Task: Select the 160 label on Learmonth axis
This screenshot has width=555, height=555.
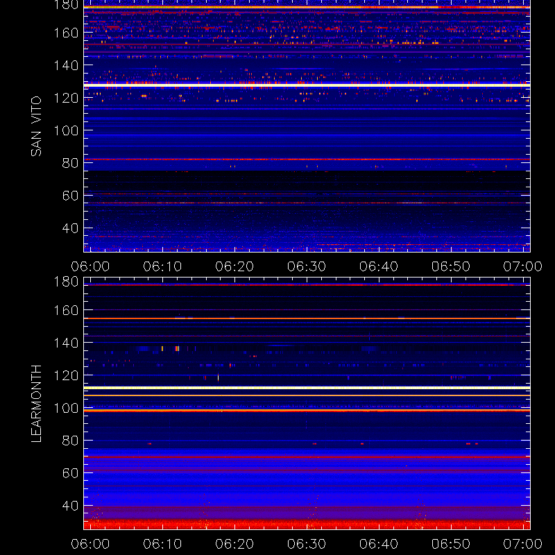Action: click(66, 310)
